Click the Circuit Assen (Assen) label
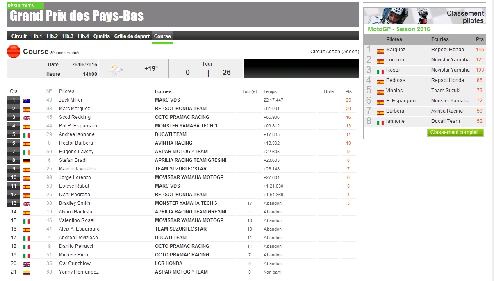 point(335,52)
